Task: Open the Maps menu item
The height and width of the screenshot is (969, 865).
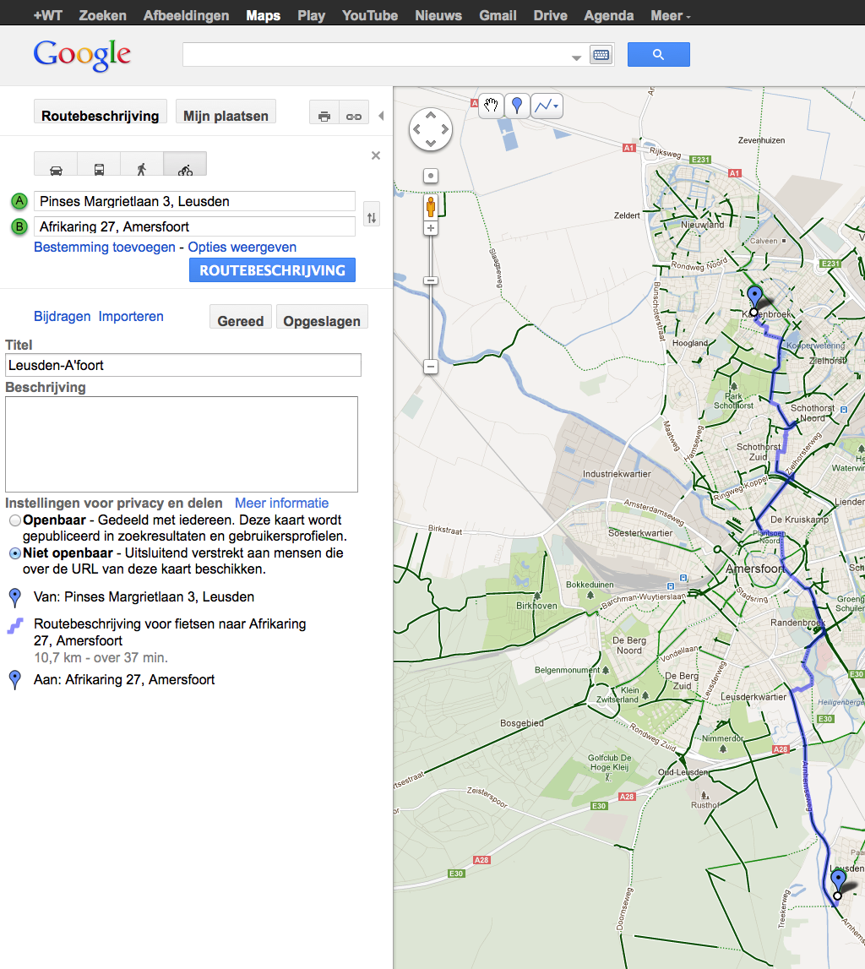Action: 263,14
